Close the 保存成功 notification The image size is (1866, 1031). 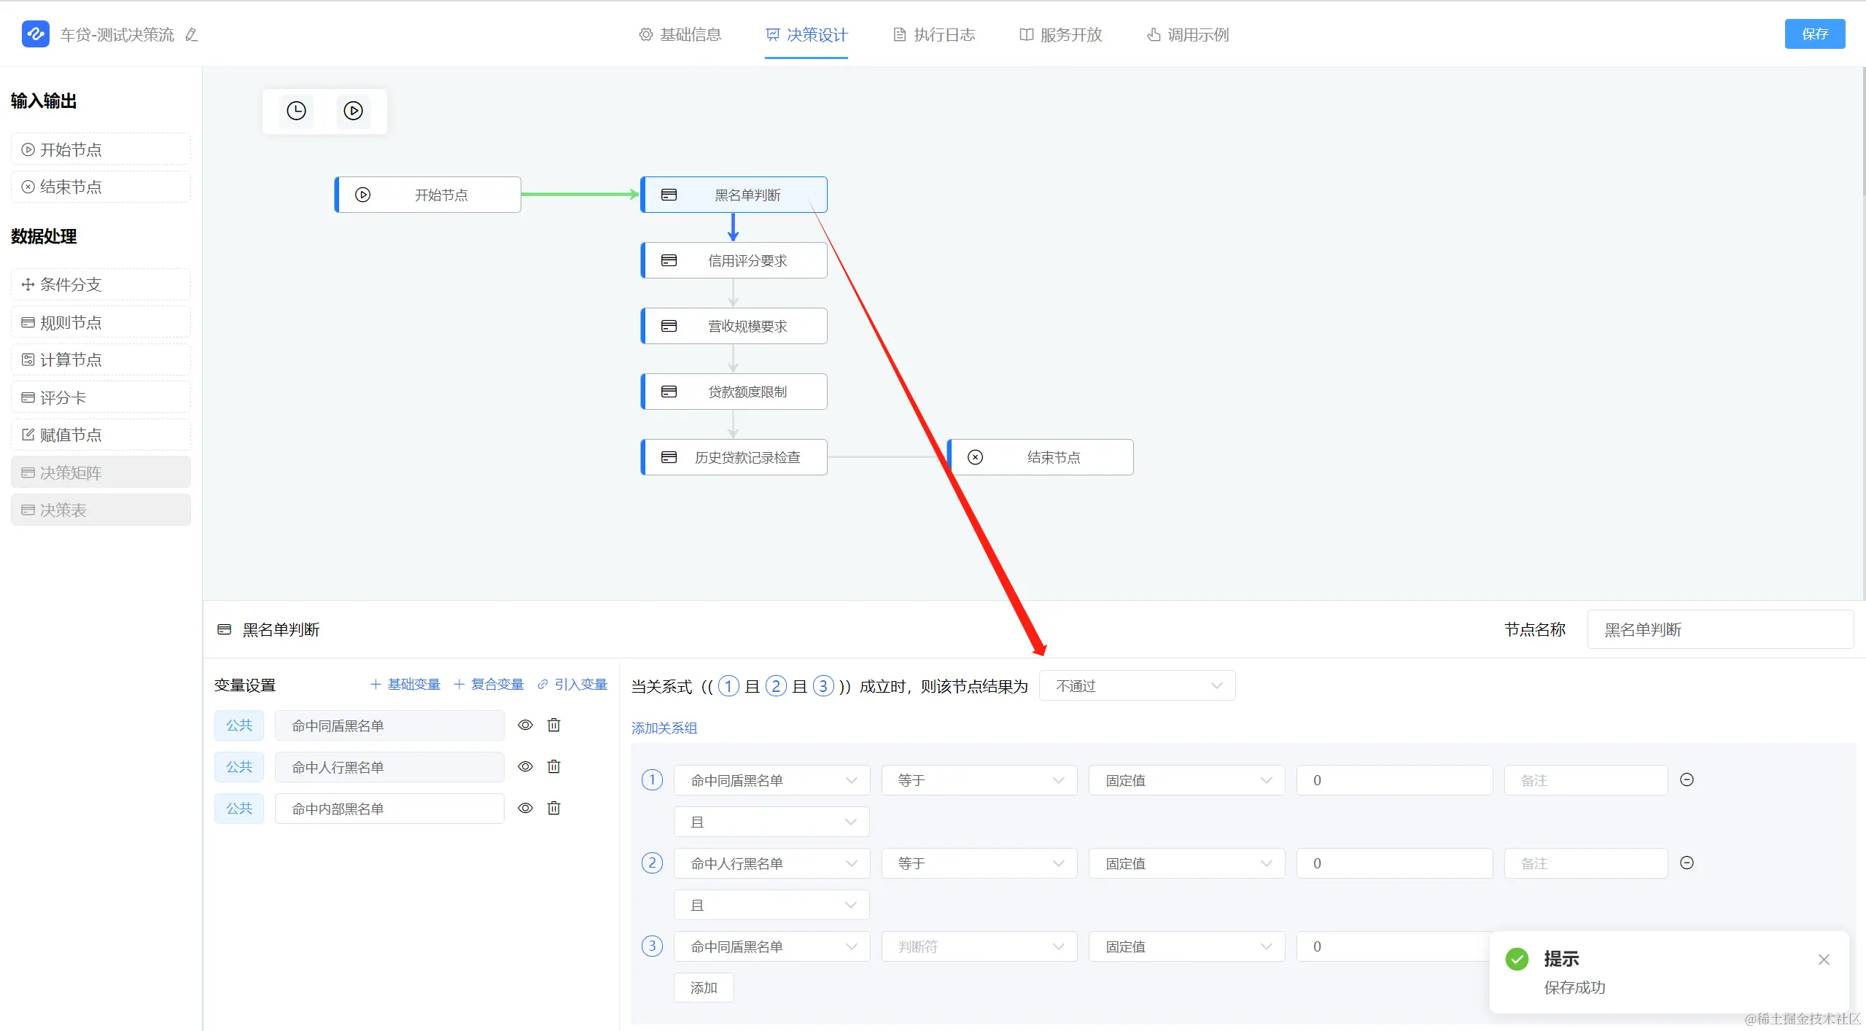tap(1823, 960)
